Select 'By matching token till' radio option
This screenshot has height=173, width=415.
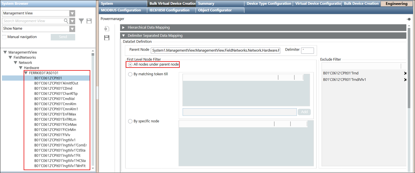point(130,74)
